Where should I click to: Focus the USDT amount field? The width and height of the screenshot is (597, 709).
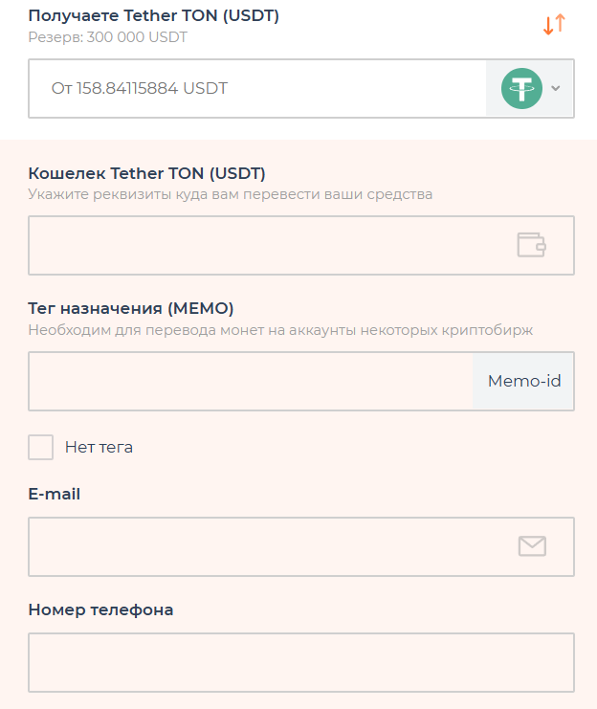pyautogui.click(x=256, y=89)
